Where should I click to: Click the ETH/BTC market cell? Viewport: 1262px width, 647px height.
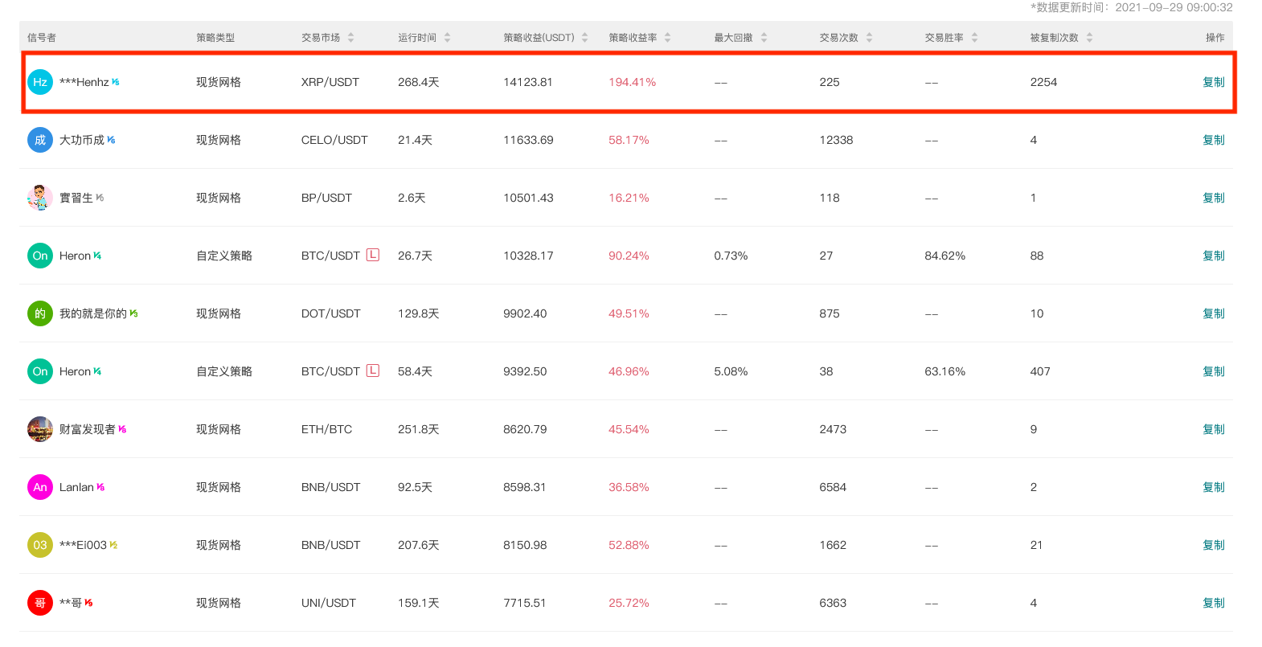pos(327,429)
